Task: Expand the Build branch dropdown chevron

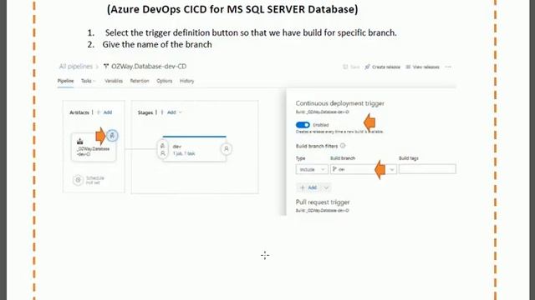Action: (392, 169)
